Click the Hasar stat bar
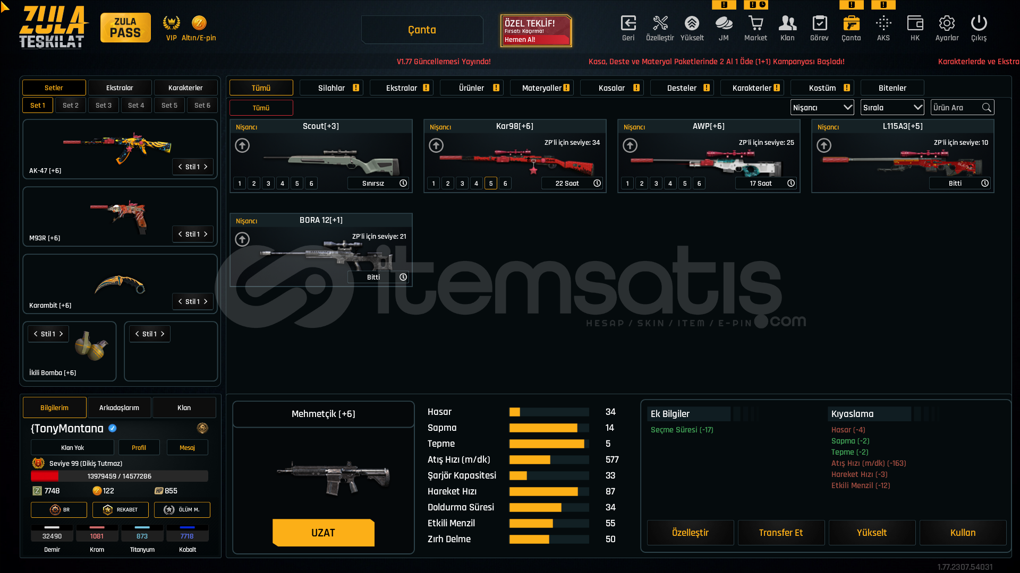Screen dimensions: 1020x573 click(x=549, y=412)
